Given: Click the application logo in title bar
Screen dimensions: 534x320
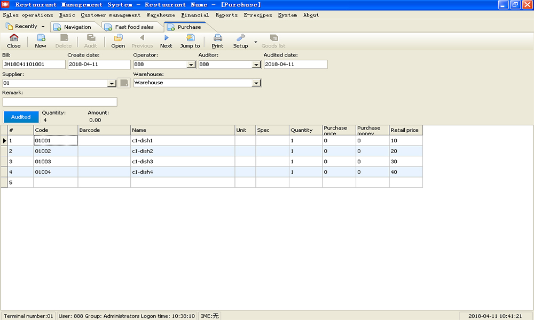Looking at the screenshot, I should pyautogui.click(x=5, y=4).
